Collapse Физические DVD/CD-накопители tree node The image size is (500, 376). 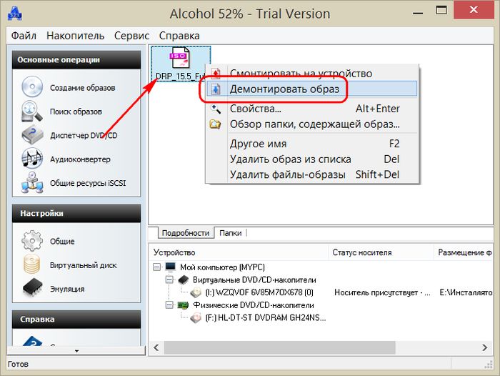tap(169, 305)
